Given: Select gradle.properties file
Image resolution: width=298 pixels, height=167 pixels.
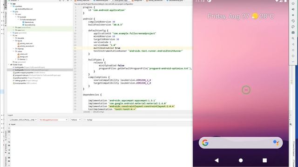Looking at the screenshot, I should 27,78.
